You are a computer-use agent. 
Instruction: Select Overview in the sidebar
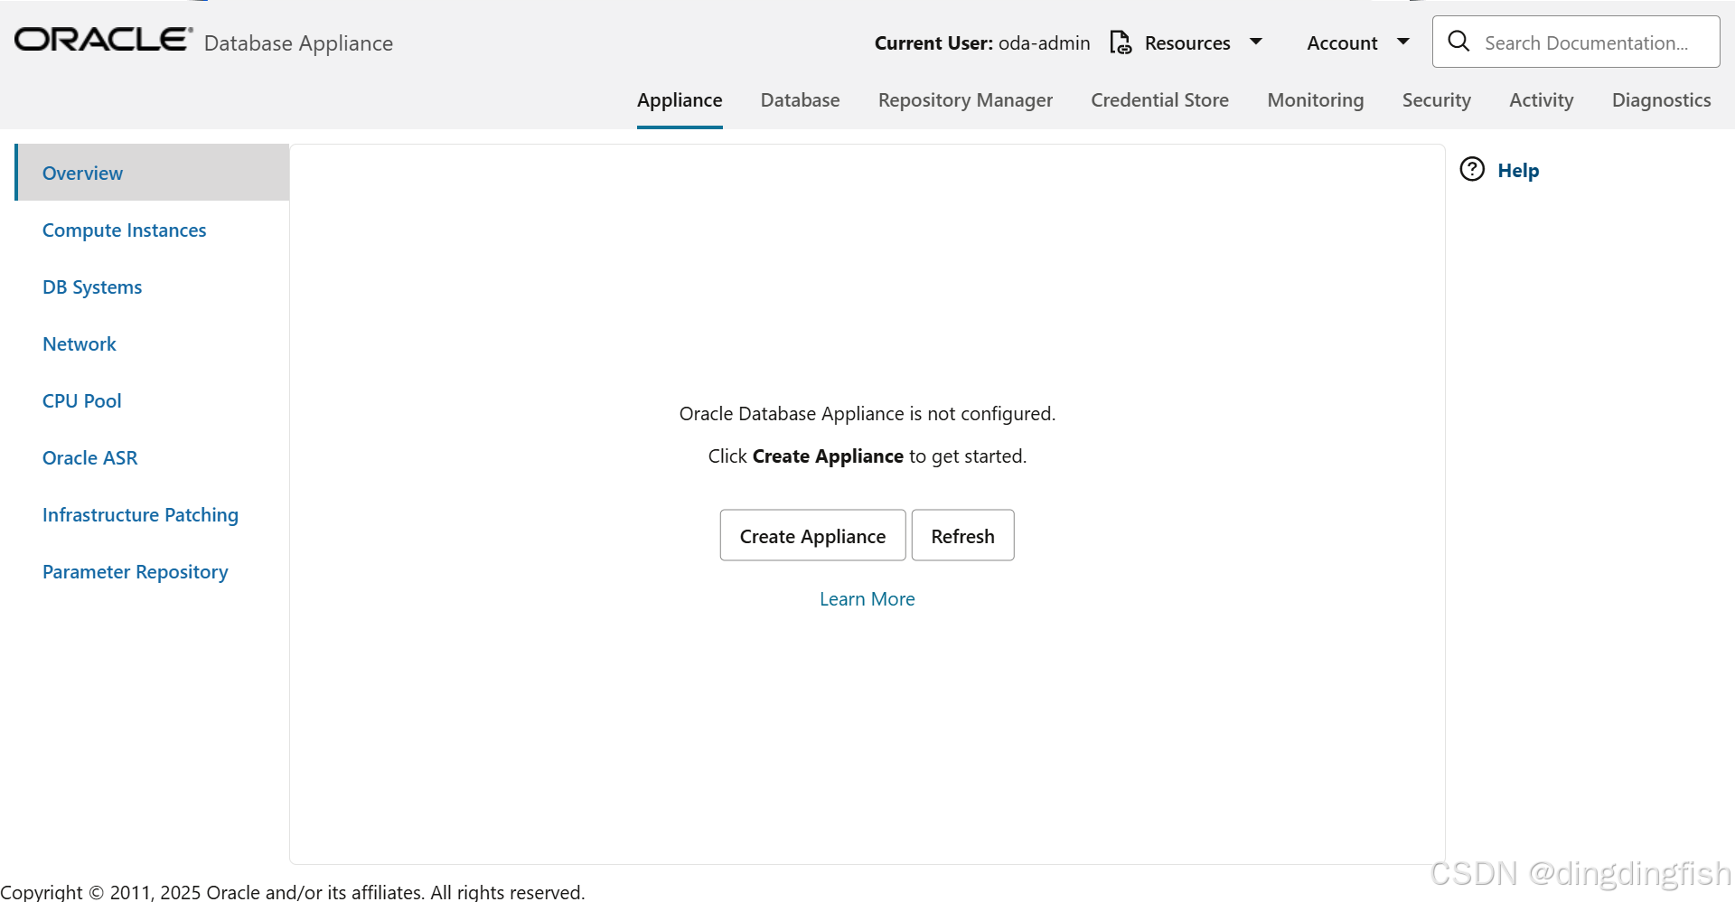click(x=152, y=173)
